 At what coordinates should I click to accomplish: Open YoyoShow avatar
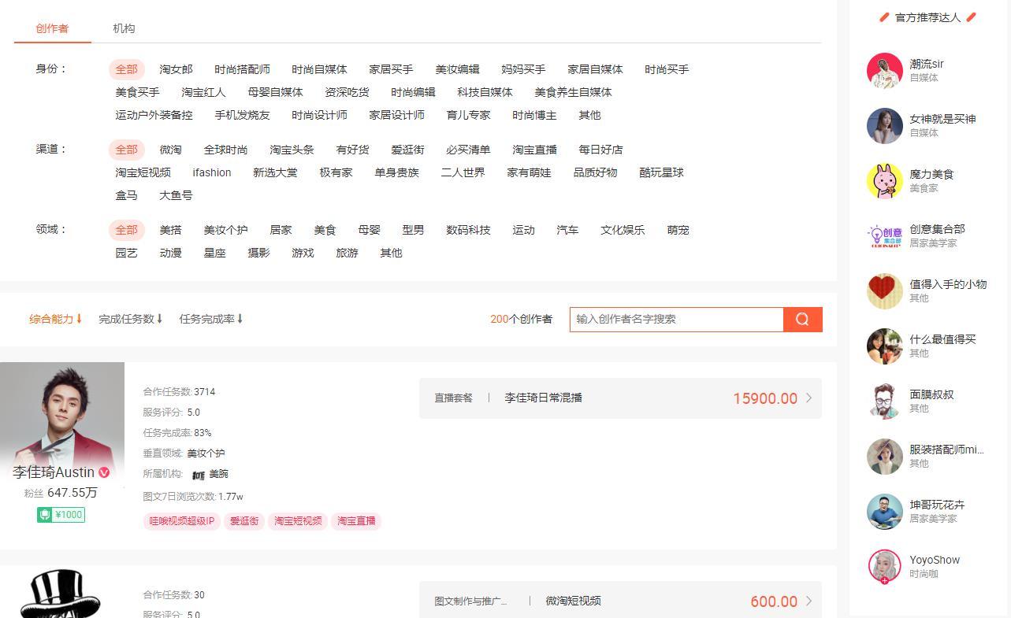(884, 567)
